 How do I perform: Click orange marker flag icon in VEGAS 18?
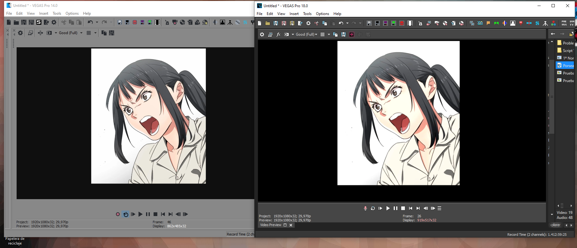point(488,23)
